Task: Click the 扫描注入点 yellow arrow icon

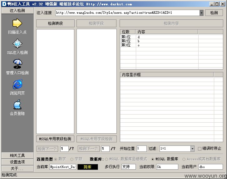Action: [17, 23]
